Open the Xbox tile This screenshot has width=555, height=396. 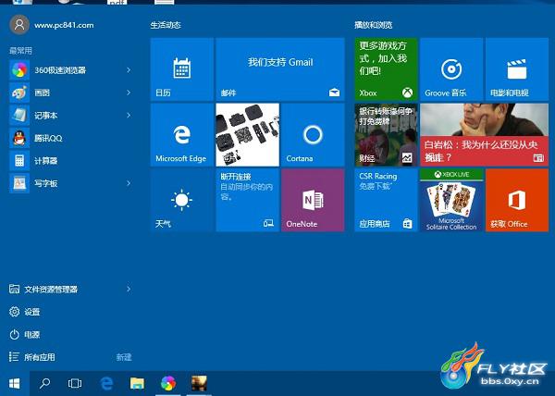click(386, 69)
